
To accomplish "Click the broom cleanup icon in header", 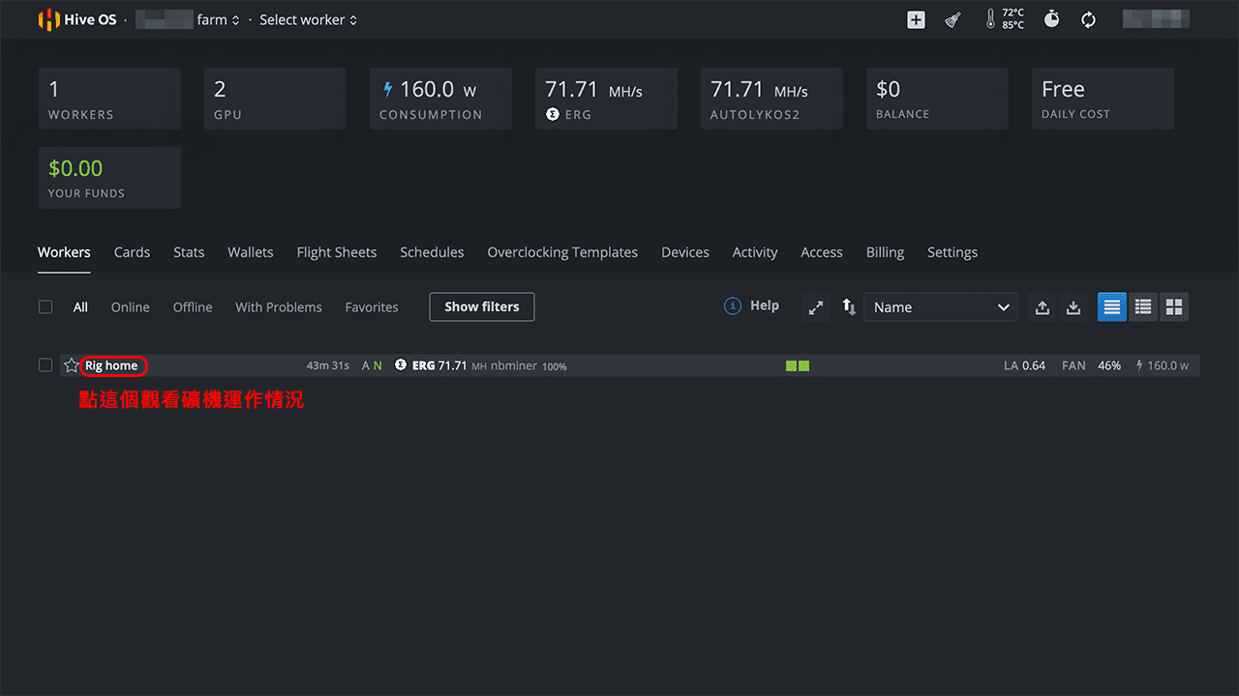I will tap(952, 19).
